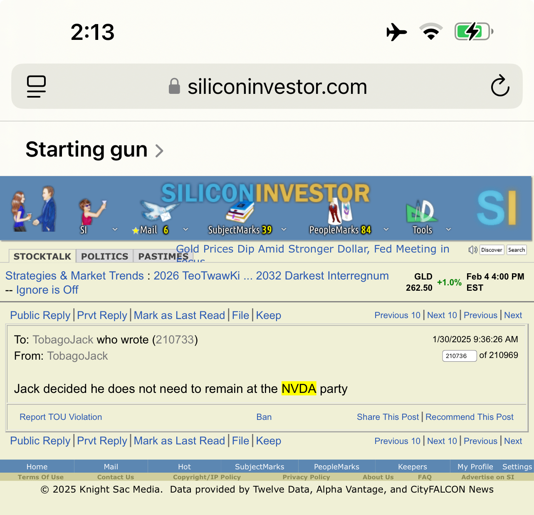Click the message number 210736 field
Viewport: 534px width, 515px height.
point(460,356)
